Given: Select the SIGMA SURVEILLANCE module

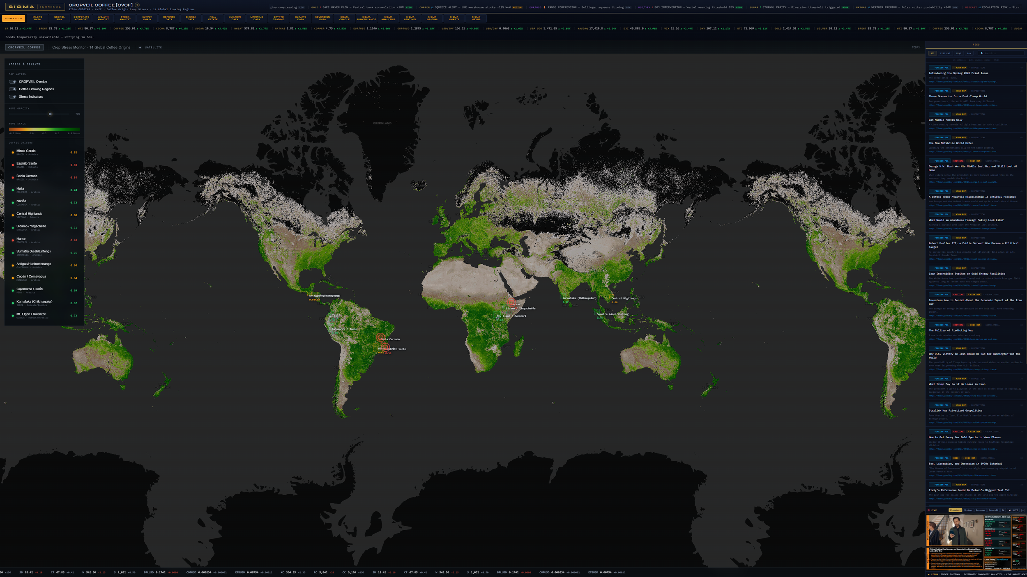Looking at the screenshot, I should click(366, 18).
